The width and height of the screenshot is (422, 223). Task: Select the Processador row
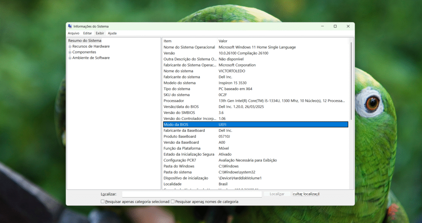pos(256,100)
